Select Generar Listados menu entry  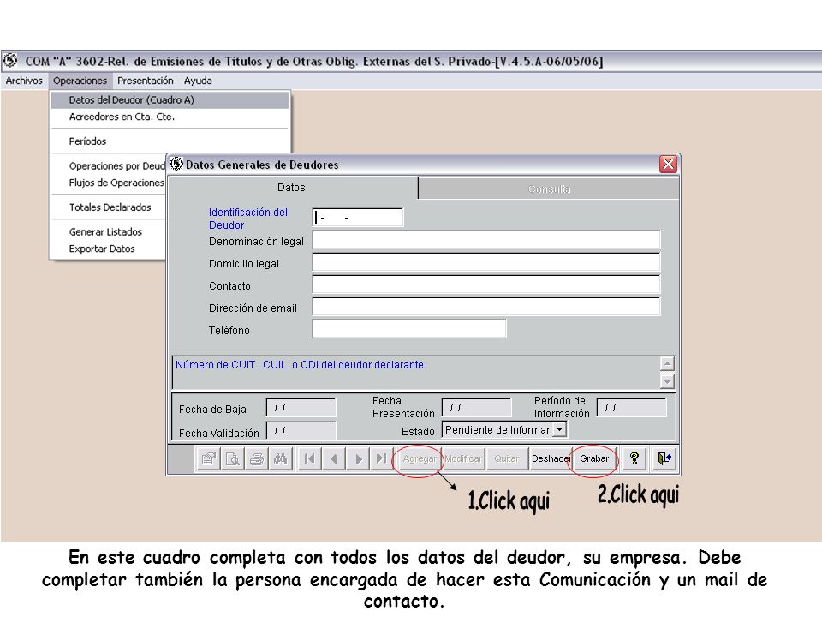pos(109,232)
